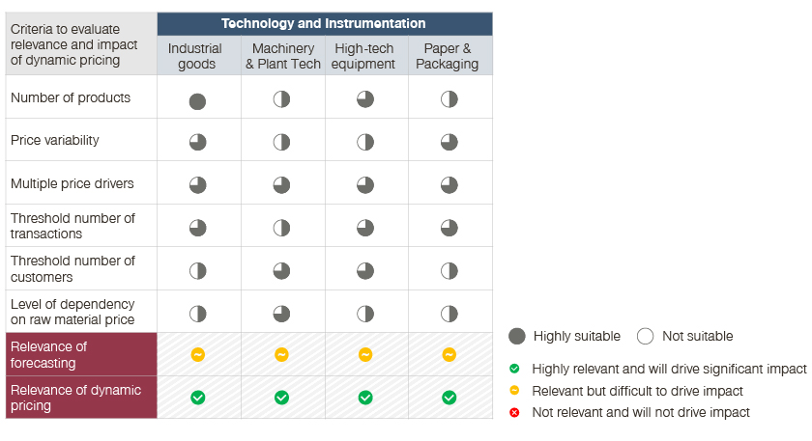812x441 pixels.
Task: Click Machinery & Plant Tech raw material dependency circle
Action: tap(281, 313)
